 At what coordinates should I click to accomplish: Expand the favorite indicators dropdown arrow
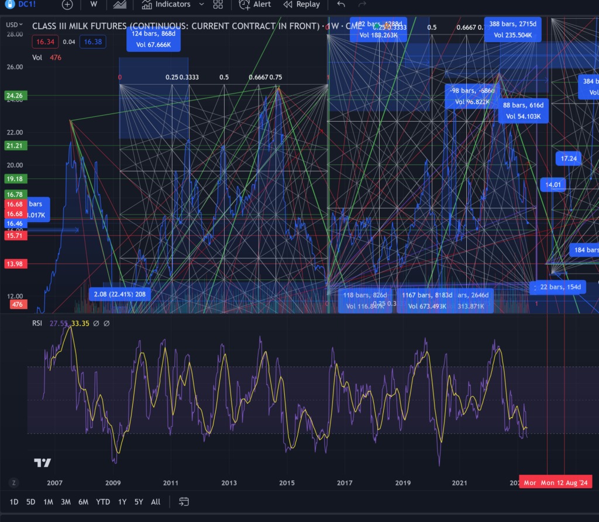tap(202, 5)
